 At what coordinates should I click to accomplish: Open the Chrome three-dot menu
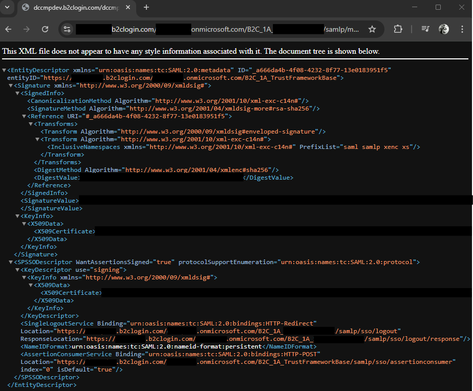(462, 29)
